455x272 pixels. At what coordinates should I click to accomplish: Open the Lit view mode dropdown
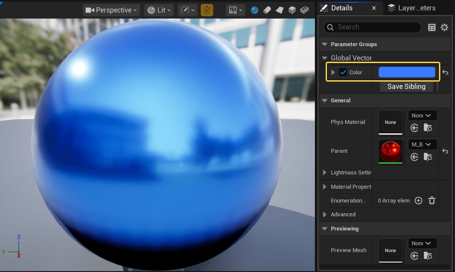[159, 10]
